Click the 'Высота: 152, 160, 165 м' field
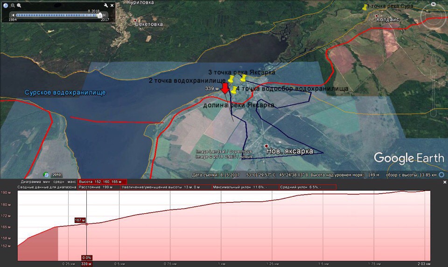 102,181
